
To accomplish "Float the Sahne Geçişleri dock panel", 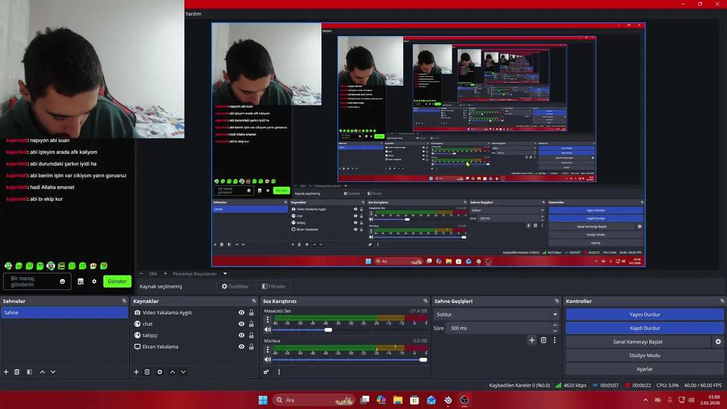I will point(557,301).
